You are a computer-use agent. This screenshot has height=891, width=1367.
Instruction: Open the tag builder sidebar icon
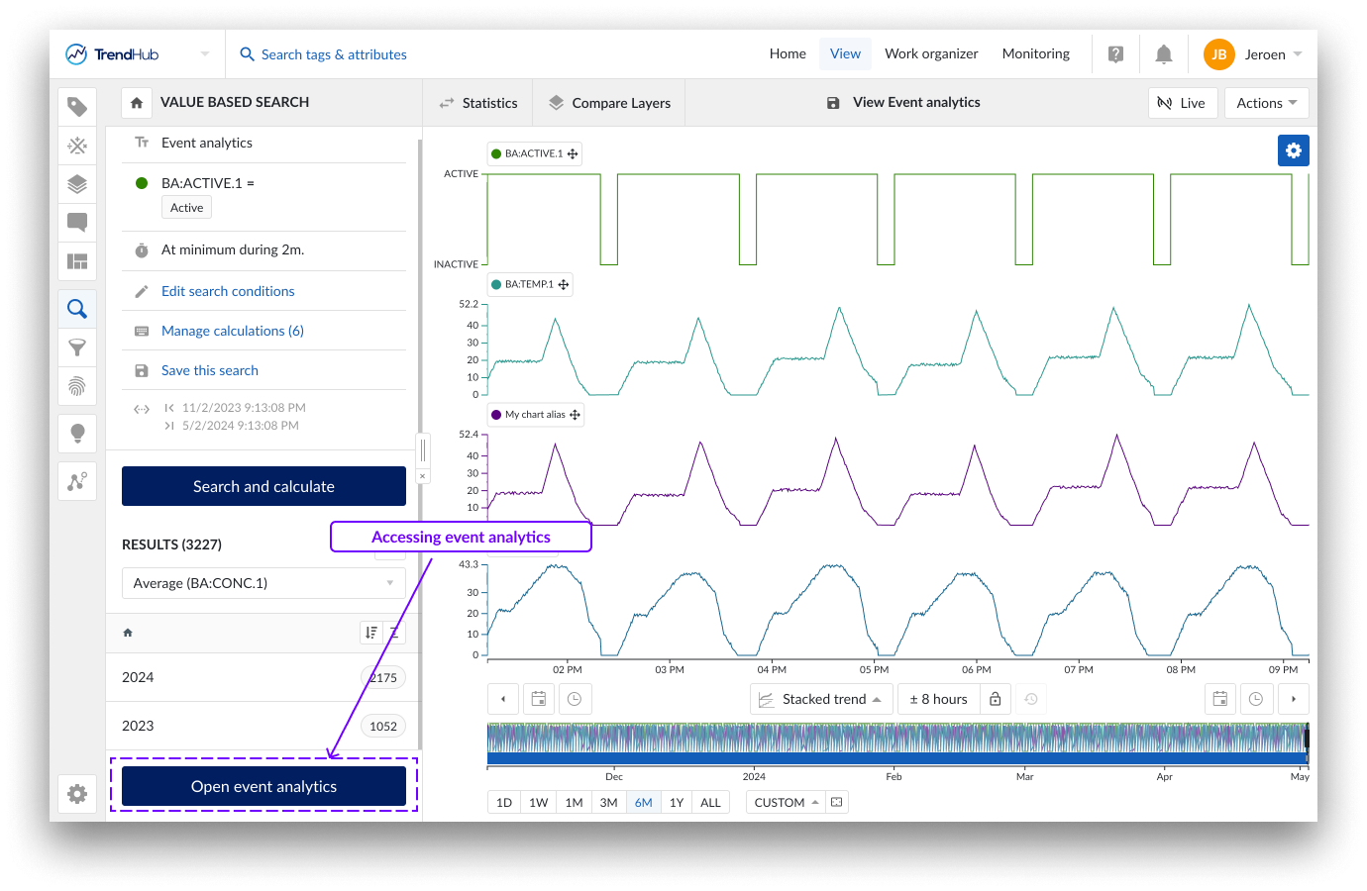(77, 146)
